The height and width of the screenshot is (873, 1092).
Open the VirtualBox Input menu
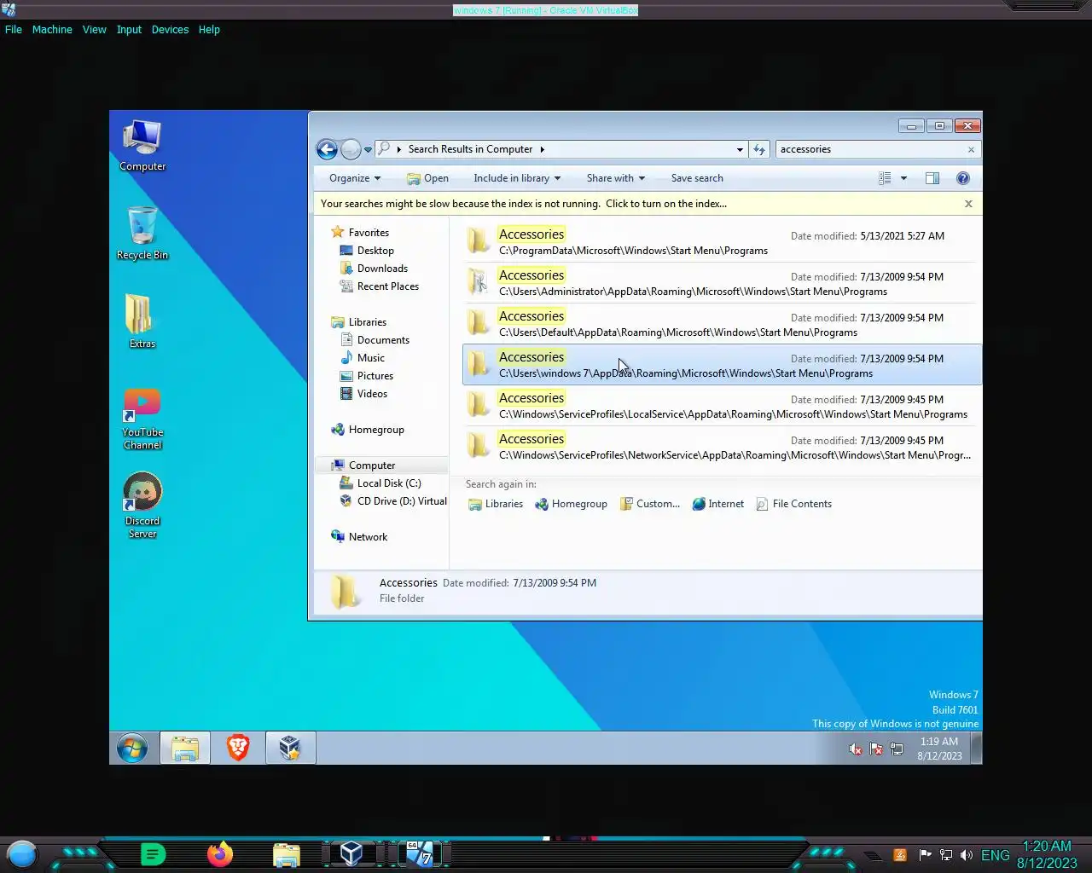click(129, 29)
